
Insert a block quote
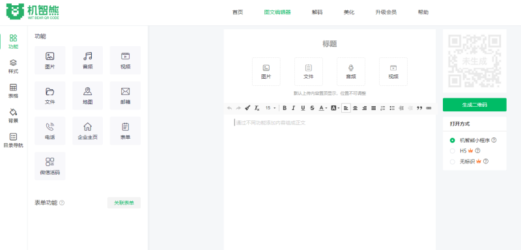[419, 108]
